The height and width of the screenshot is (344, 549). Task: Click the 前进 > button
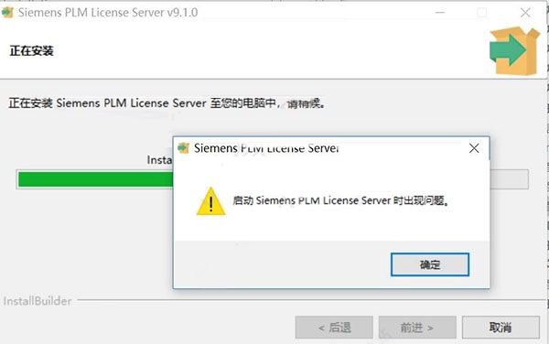pyautogui.click(x=417, y=328)
